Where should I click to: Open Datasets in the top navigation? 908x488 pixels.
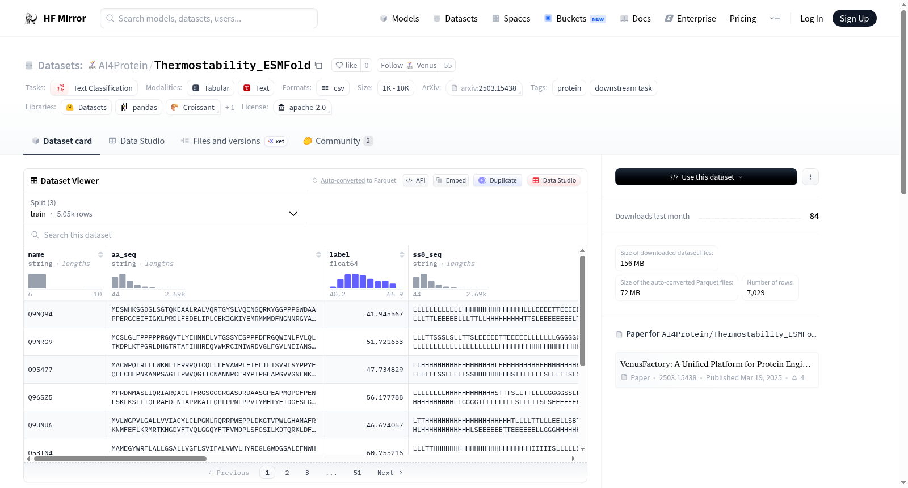tap(456, 19)
